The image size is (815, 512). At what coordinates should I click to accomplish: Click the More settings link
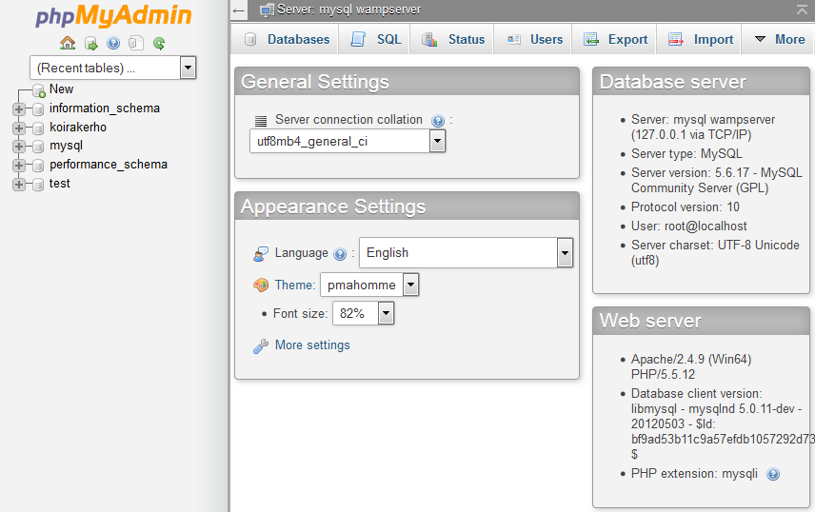[x=312, y=345]
